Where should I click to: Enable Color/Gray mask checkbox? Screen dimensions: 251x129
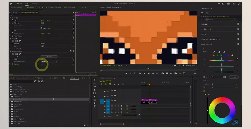[204, 77]
